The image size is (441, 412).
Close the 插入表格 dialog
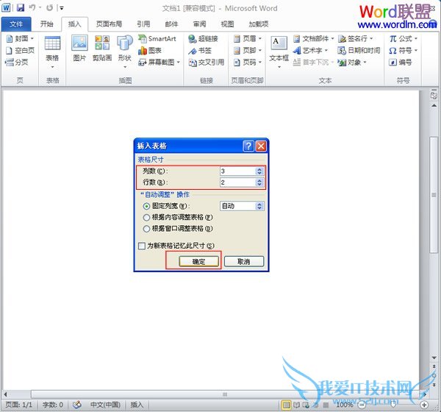pos(261,146)
